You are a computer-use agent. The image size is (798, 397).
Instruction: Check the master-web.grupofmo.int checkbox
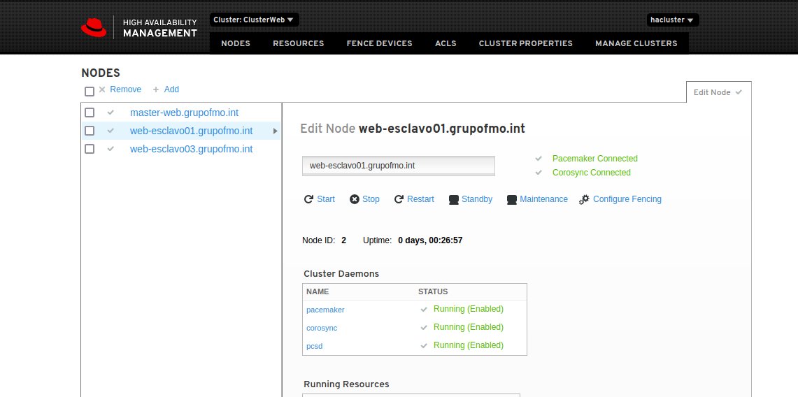90,113
